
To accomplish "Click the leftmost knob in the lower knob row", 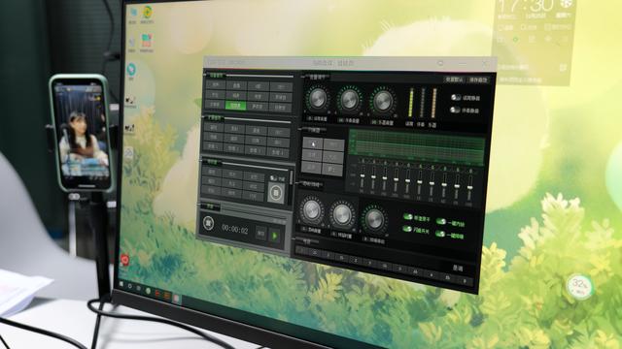I will [x=311, y=210].
